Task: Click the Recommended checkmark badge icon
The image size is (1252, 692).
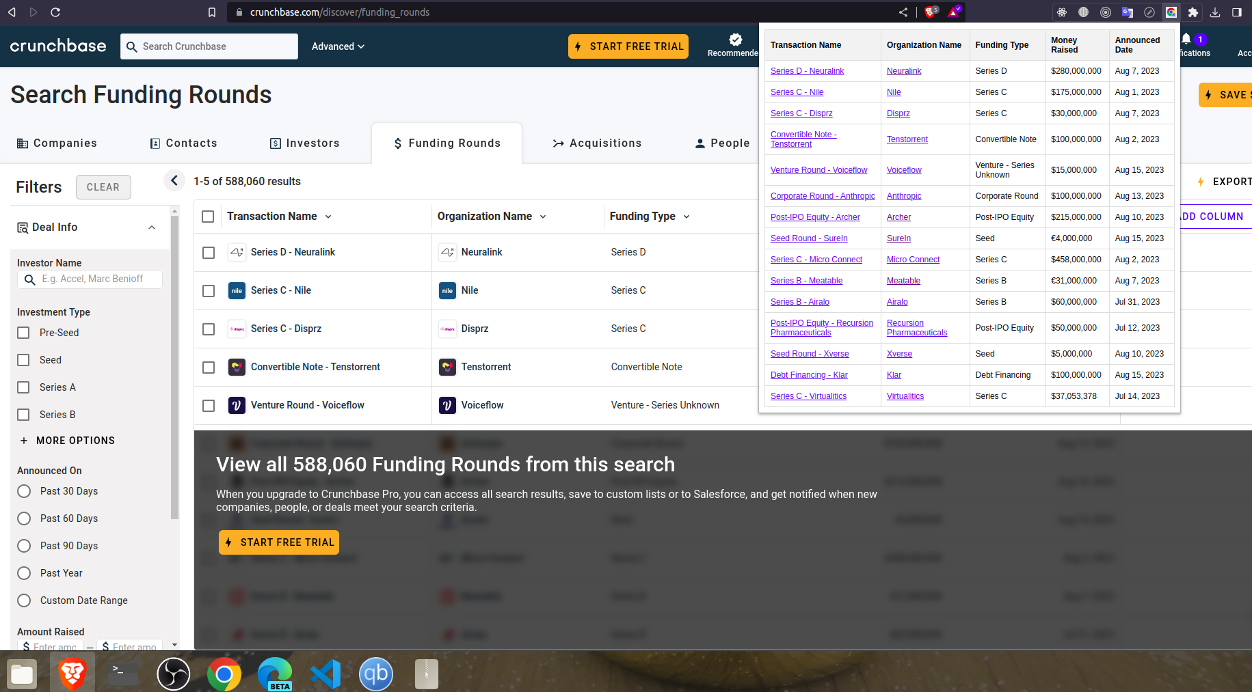Action: (x=736, y=40)
